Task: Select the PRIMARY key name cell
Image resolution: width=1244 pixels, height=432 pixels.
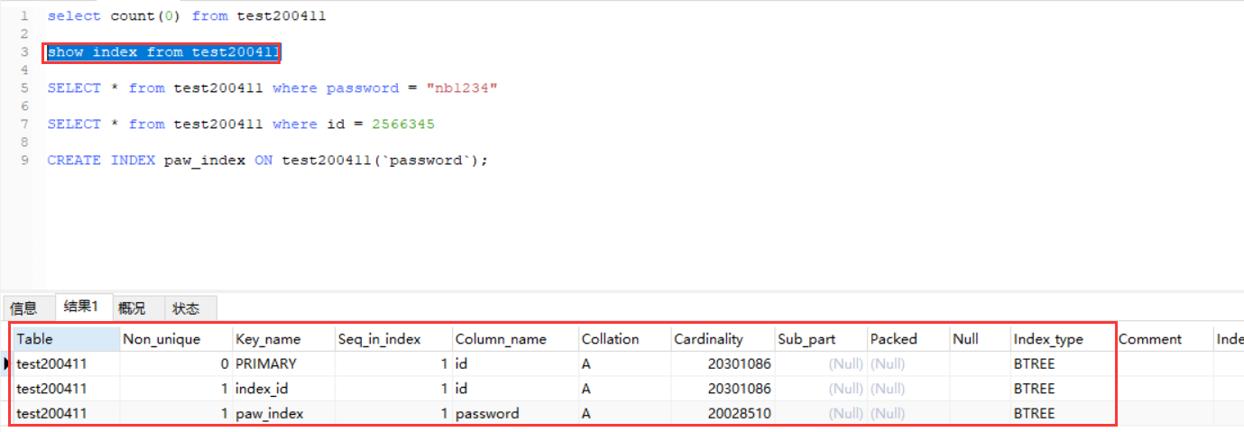Action: (283, 363)
